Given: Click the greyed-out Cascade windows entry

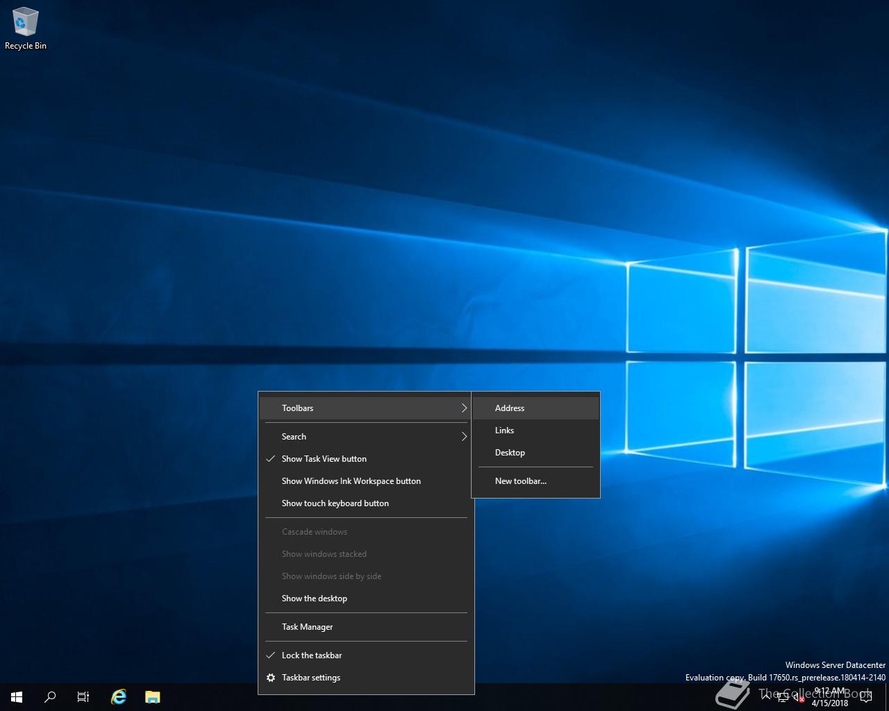Looking at the screenshot, I should (366, 532).
